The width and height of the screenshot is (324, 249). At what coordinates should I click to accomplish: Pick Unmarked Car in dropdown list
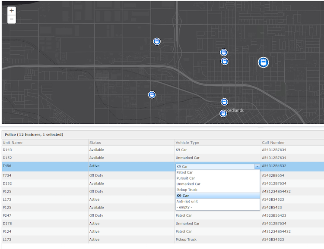[x=188, y=184]
